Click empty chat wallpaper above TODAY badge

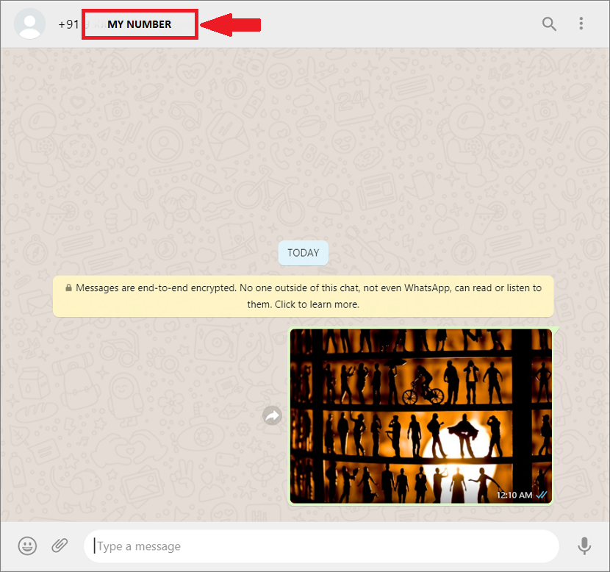(x=304, y=147)
